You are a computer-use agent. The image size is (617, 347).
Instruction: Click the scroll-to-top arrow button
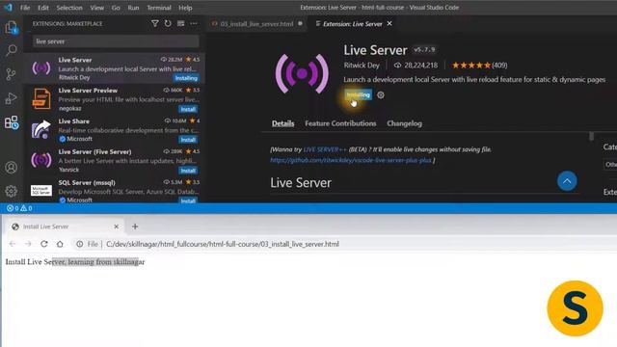(567, 181)
